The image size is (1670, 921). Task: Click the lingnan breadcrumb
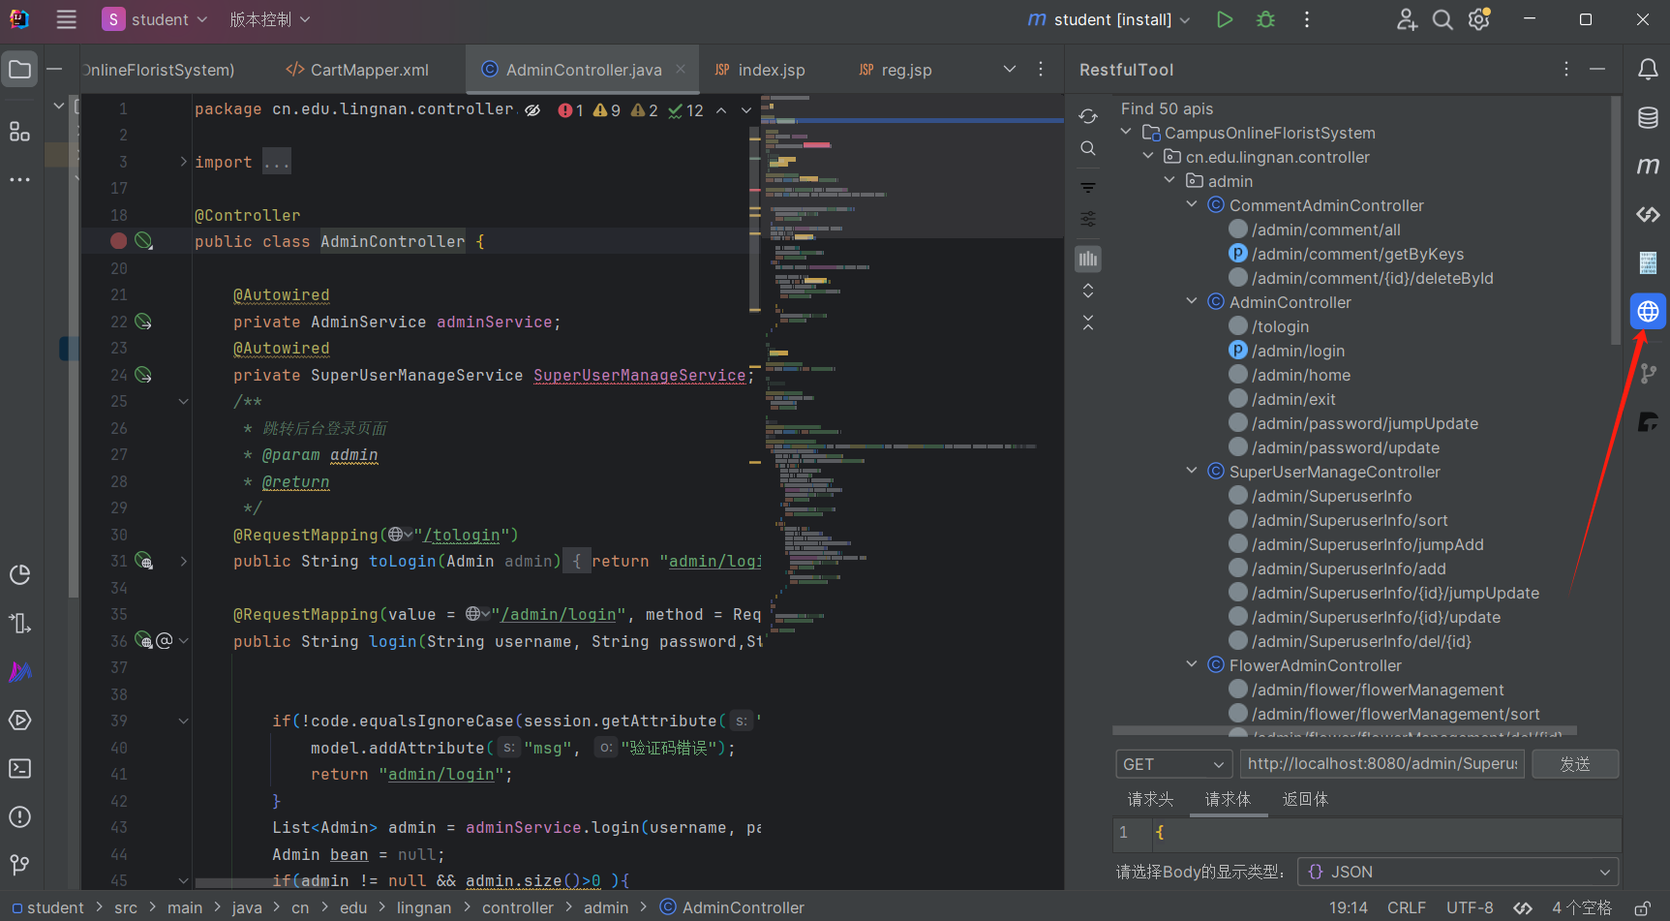(423, 907)
